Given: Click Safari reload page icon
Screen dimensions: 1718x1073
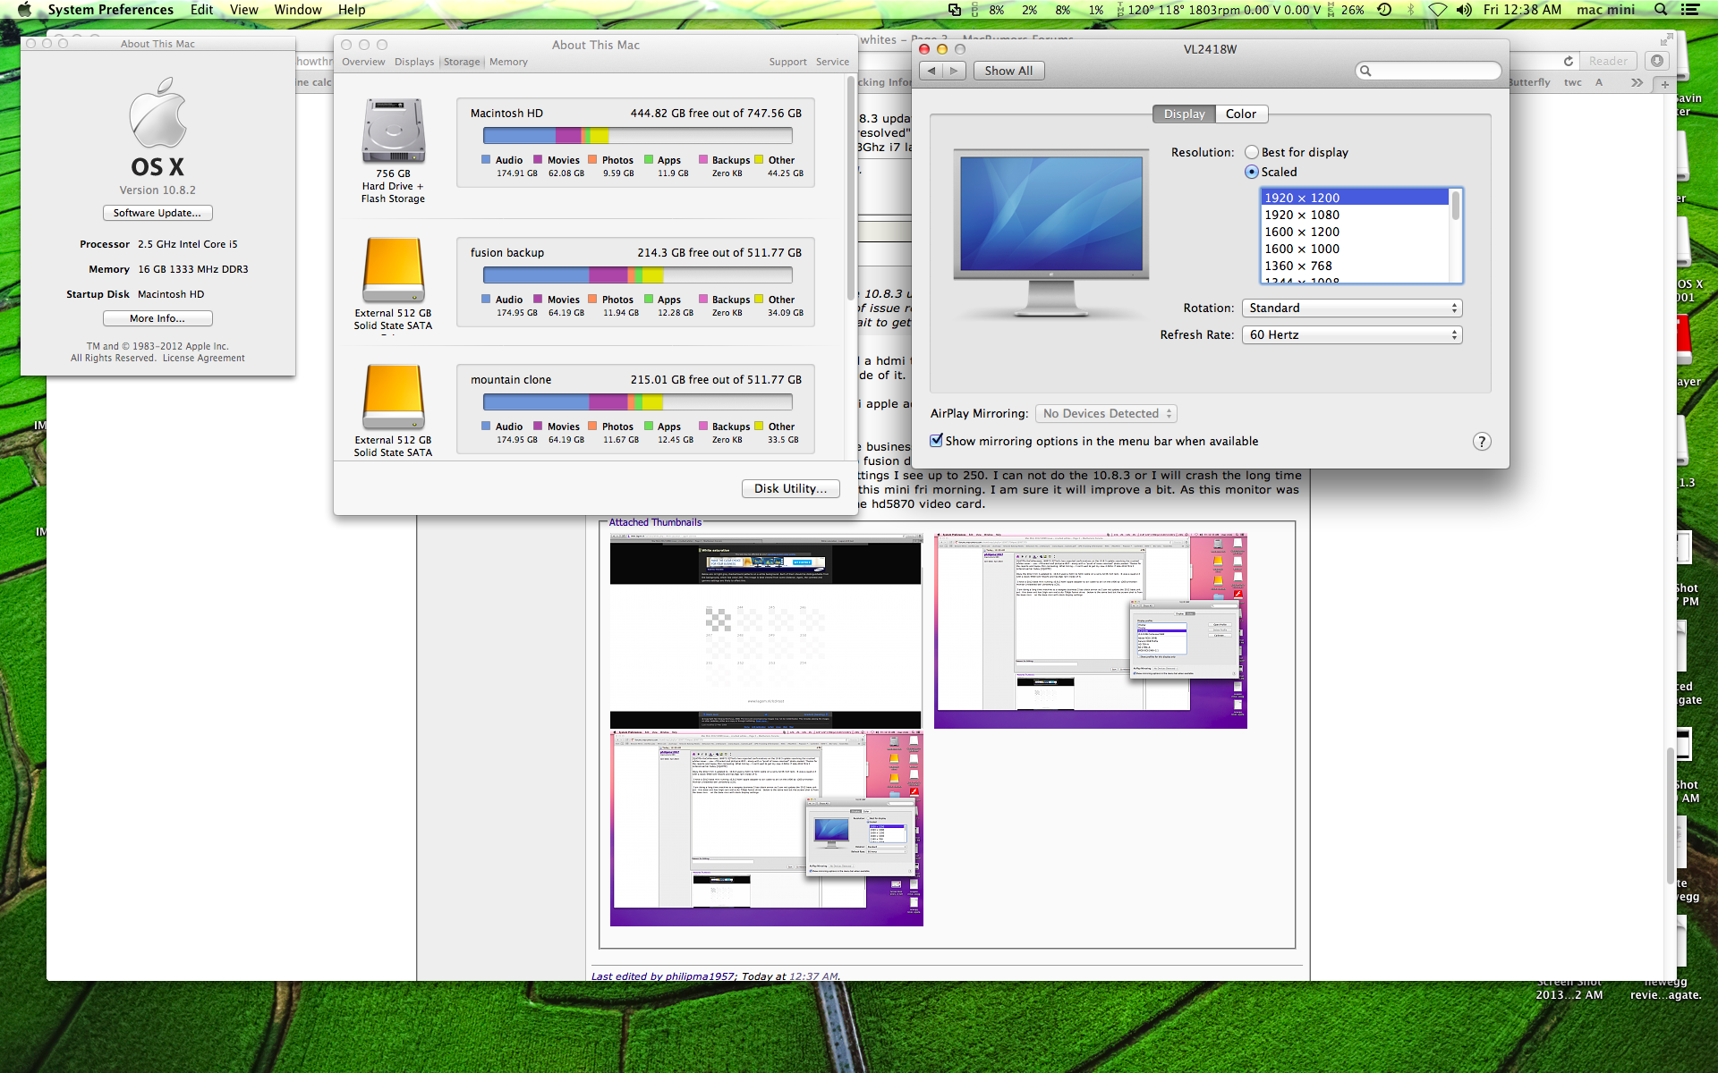Looking at the screenshot, I should [1568, 61].
